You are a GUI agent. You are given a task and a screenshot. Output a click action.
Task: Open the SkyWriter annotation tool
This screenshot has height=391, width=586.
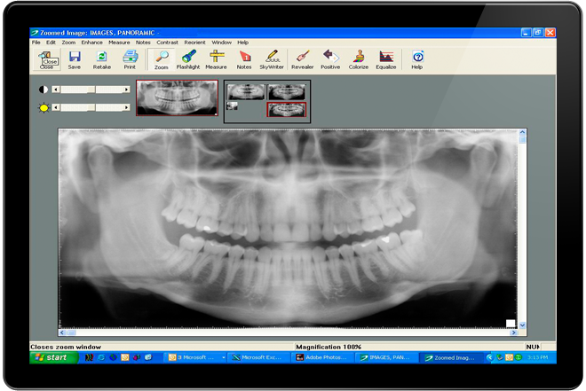click(272, 59)
